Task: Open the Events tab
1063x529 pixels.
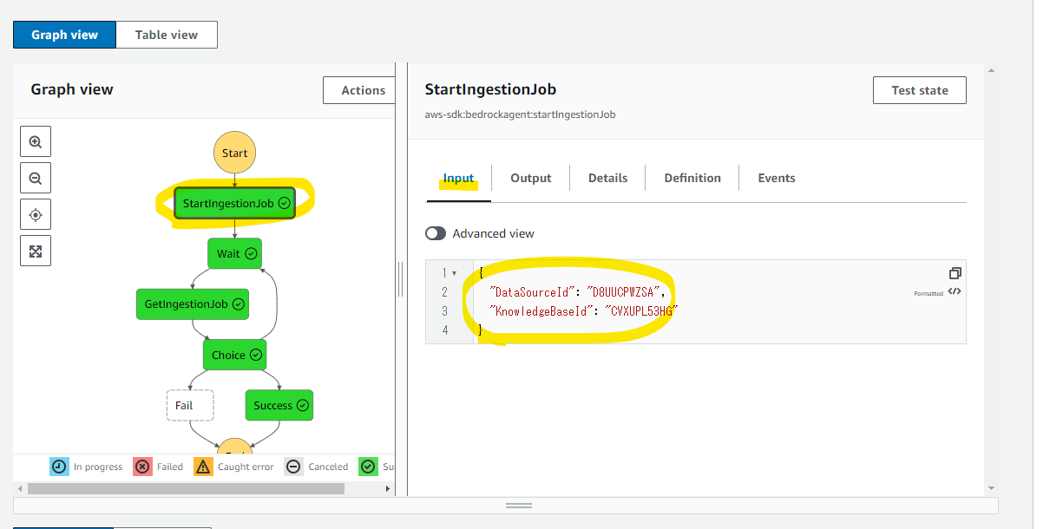Action: [777, 179]
